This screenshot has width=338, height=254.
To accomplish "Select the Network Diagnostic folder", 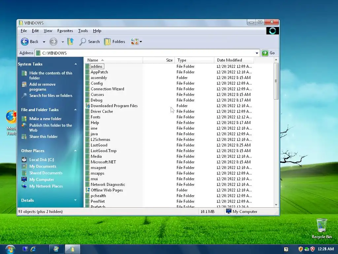I will coord(108,185).
